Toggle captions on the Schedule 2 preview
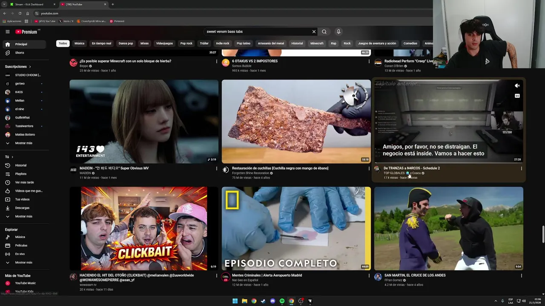This screenshot has height=306, width=545. coord(517,96)
